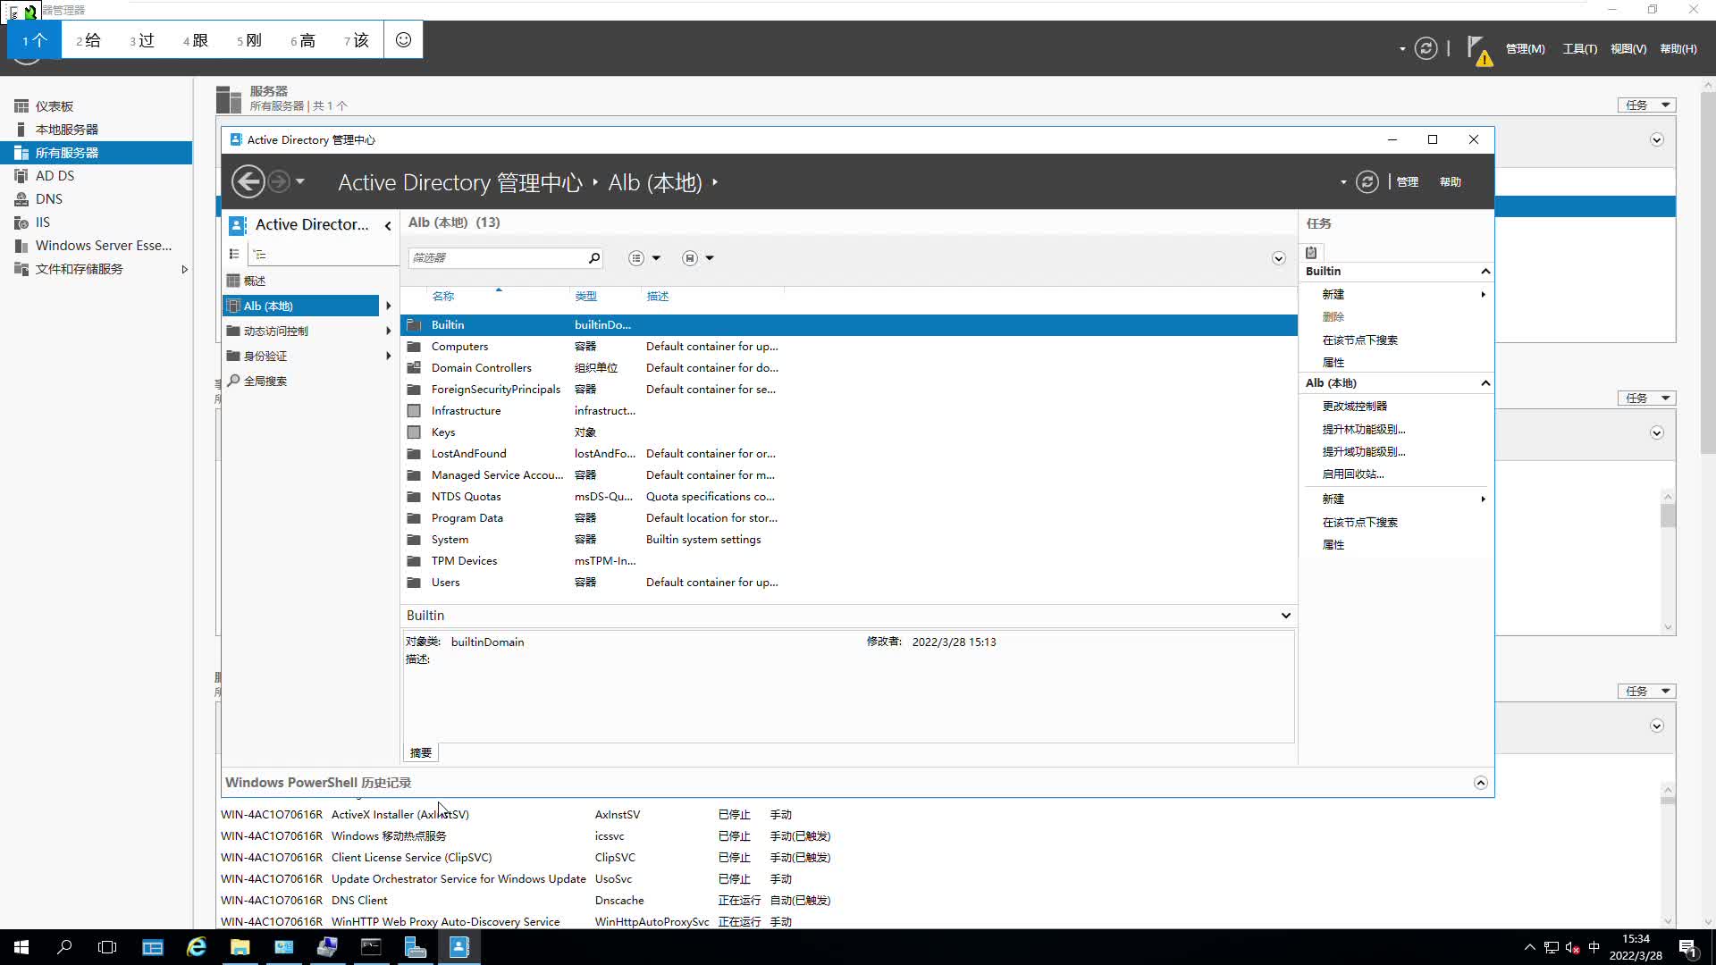Viewport: 1716px width, 965px height.
Task: Click the 筛选器 filter input field
Action: 497,258
